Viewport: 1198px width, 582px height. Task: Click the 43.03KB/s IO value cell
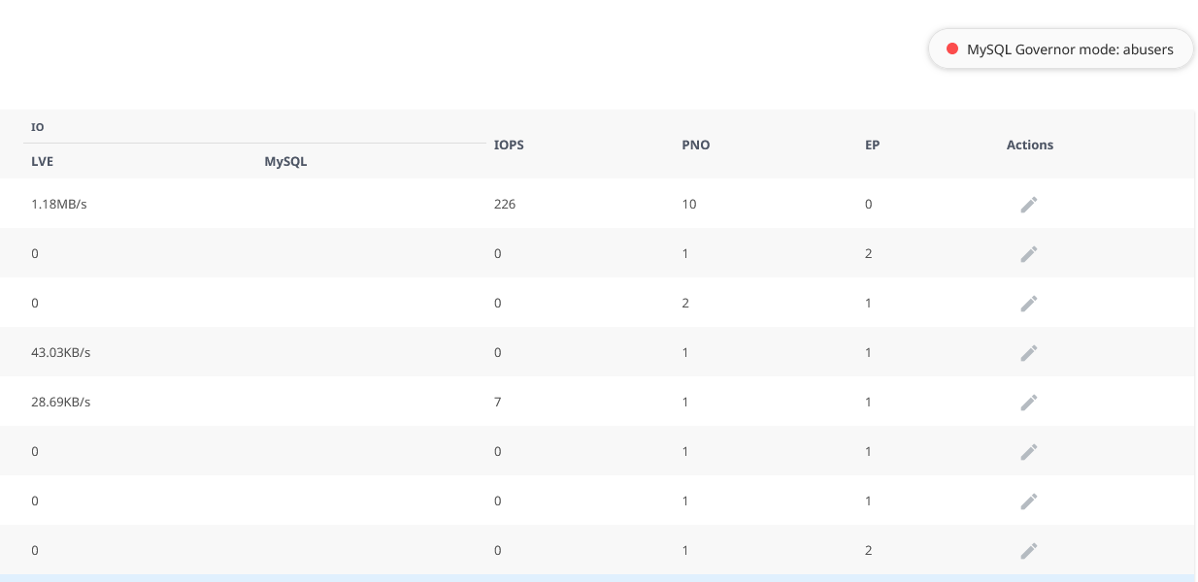pyautogui.click(x=61, y=353)
